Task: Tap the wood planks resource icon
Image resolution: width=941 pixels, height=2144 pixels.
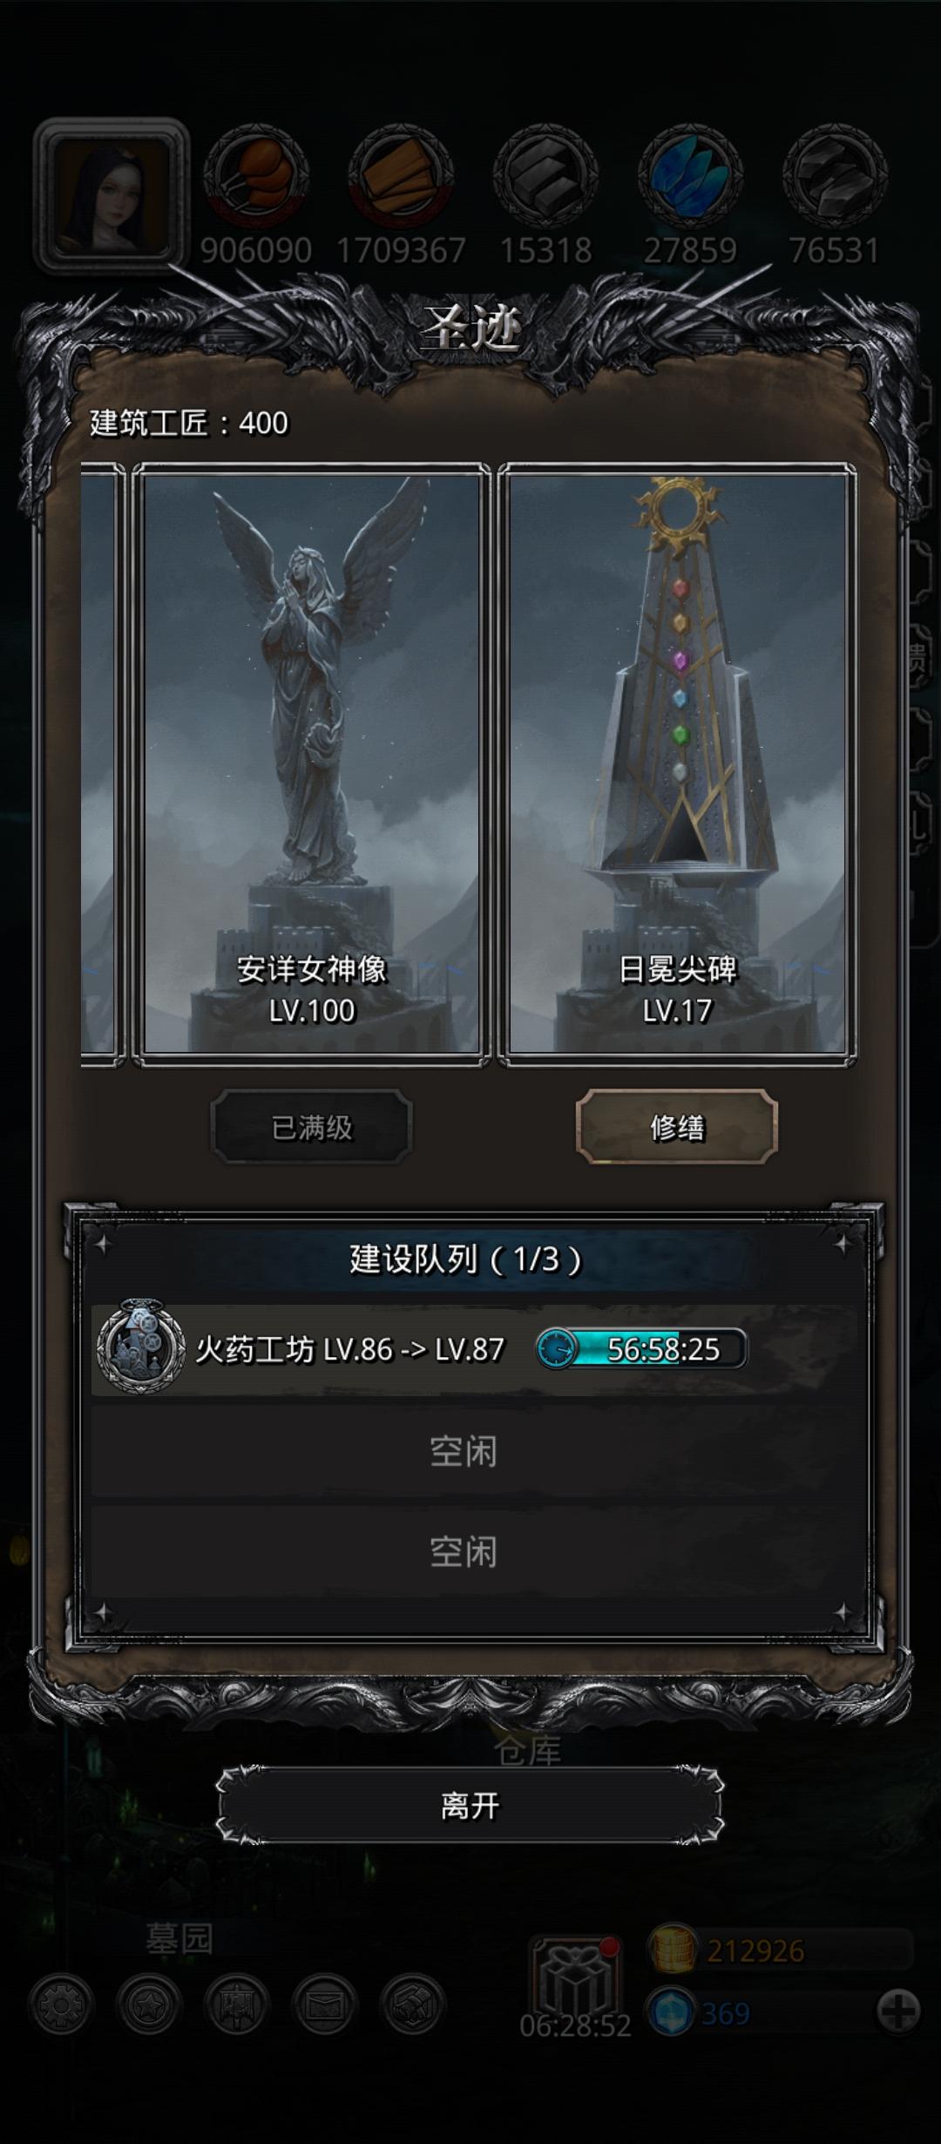Action: 401,177
